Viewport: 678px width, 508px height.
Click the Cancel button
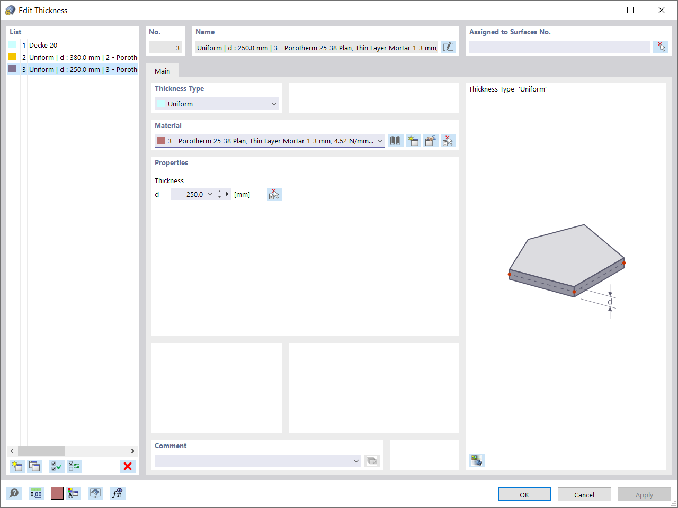coord(584,495)
